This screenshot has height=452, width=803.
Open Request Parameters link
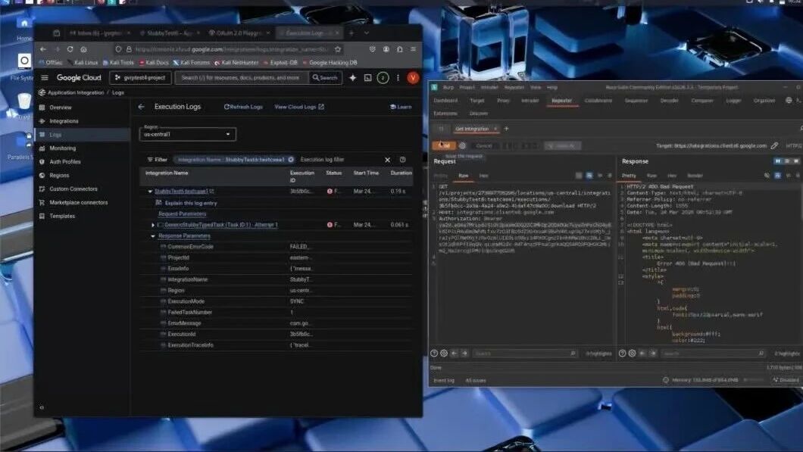coord(183,214)
